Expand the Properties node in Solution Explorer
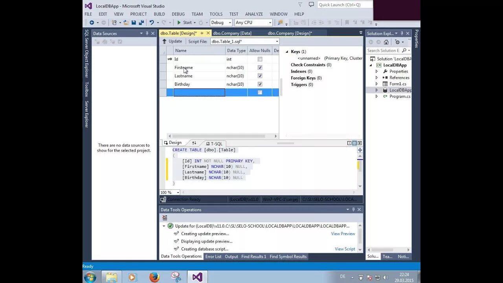Screen dimensions: 503x283 [376, 72]
